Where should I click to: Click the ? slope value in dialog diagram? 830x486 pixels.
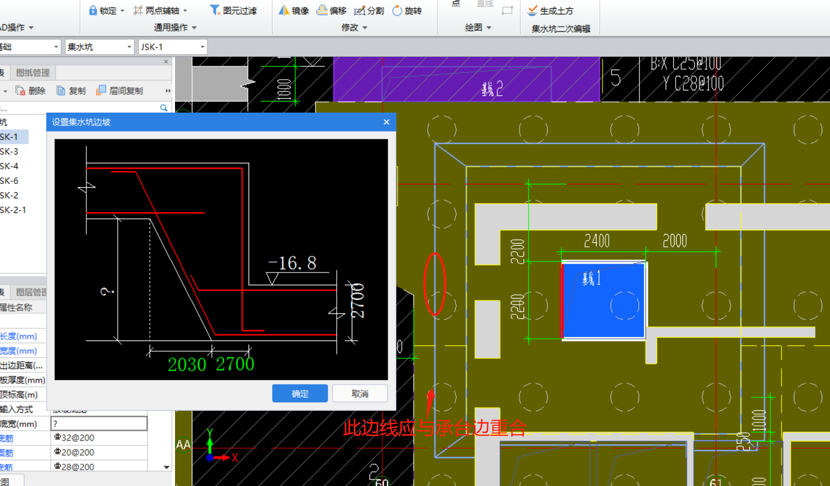(x=107, y=291)
